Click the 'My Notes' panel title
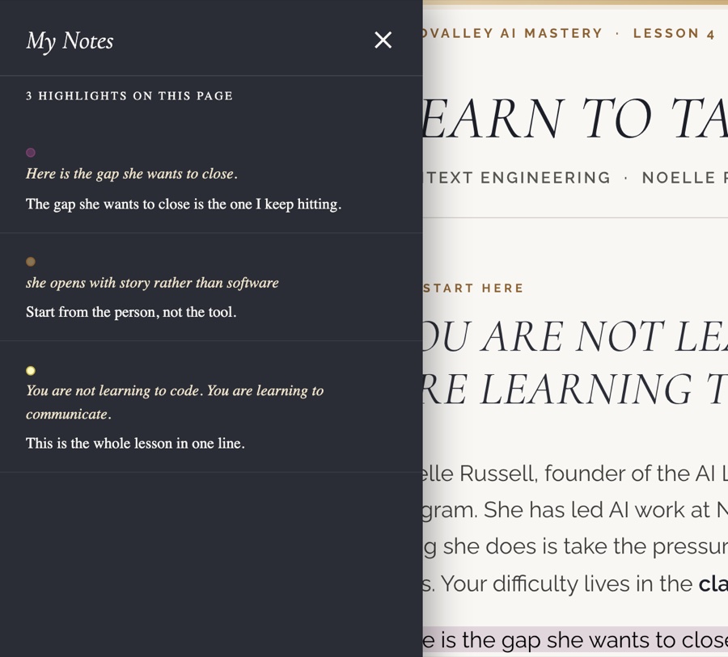This screenshot has width=728, height=657. [x=70, y=41]
